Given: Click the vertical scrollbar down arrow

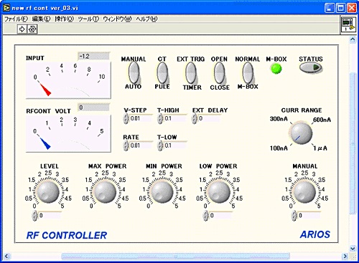Looking at the screenshot, I should click(x=353, y=249).
